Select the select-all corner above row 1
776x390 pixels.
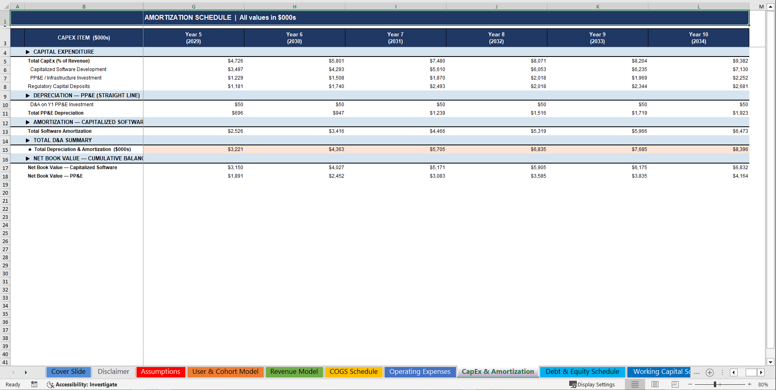(x=6, y=6)
